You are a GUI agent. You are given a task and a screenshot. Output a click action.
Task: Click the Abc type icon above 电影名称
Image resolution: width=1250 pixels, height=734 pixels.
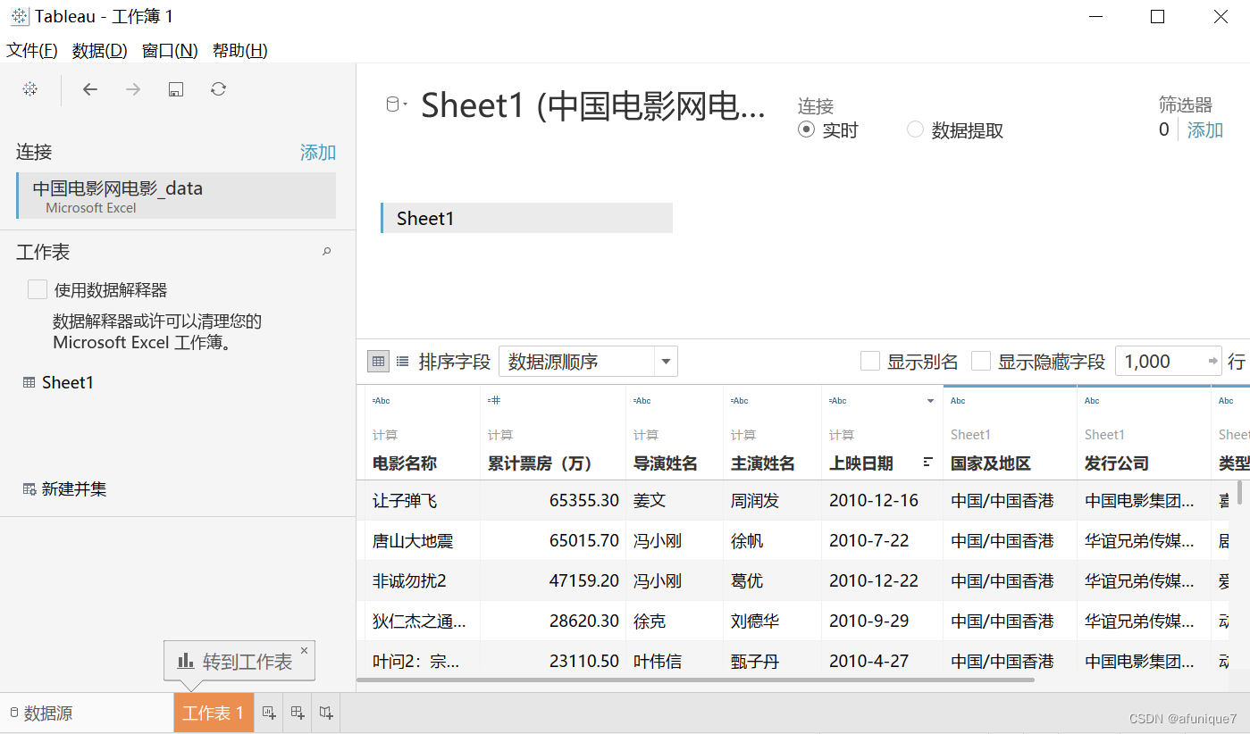click(381, 401)
